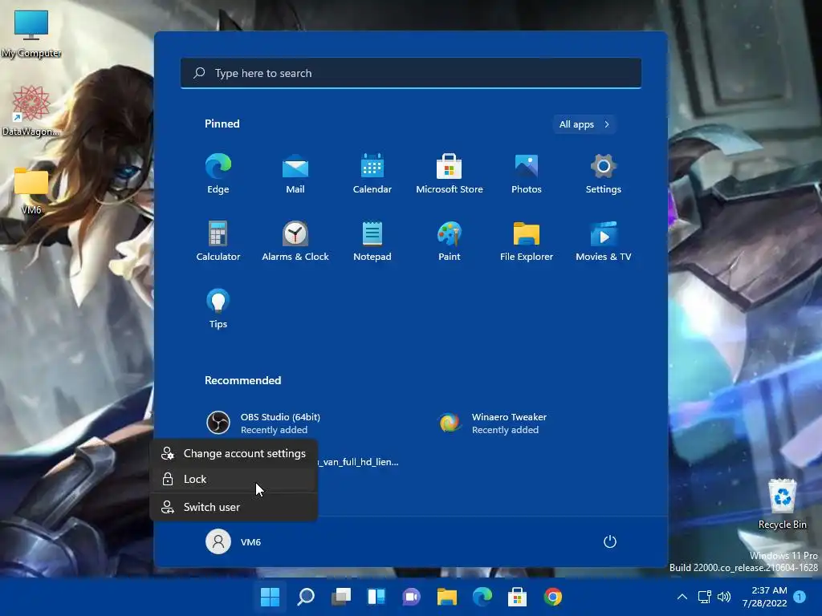This screenshot has height=616, width=822.
Task: Select Change account settings
Action: click(234, 454)
